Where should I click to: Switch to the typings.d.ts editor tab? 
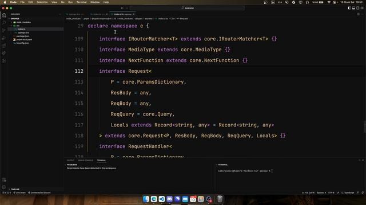click(x=75, y=14)
